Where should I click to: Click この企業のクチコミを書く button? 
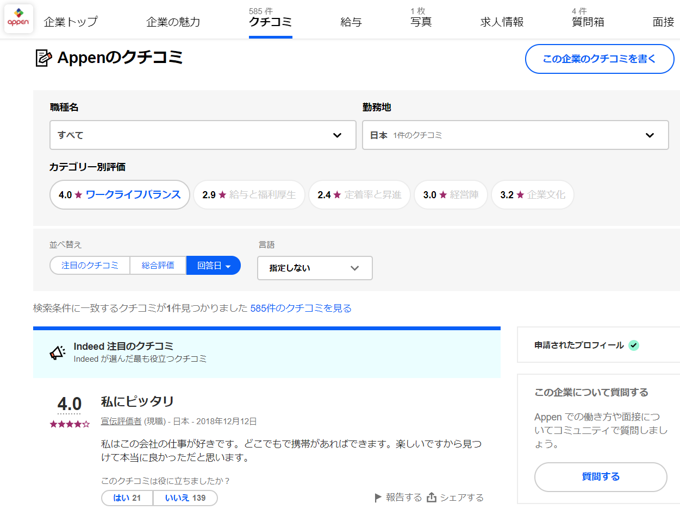pyautogui.click(x=600, y=59)
